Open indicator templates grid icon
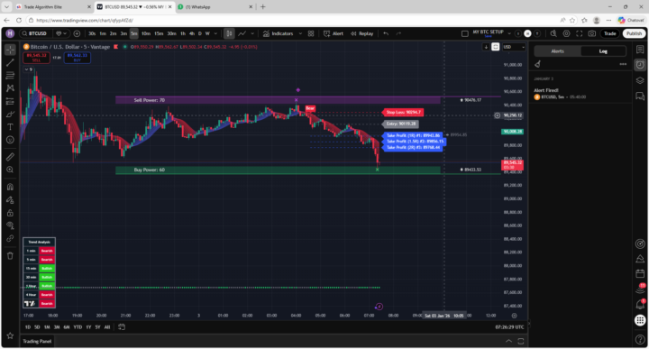Image resolution: width=649 pixels, height=349 pixels. pos(311,33)
